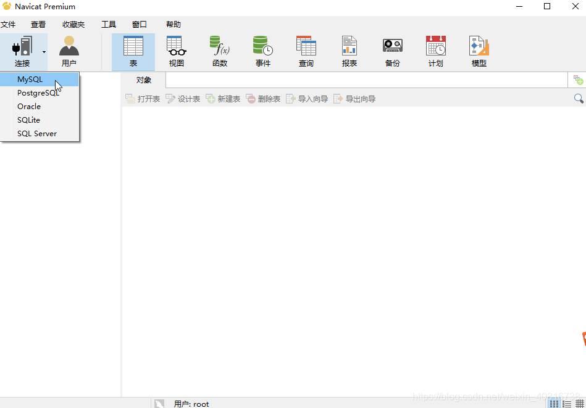Screen dimensions: 586x408
Task: Open the Schedule (计划) toolbar icon
Action: click(436, 52)
